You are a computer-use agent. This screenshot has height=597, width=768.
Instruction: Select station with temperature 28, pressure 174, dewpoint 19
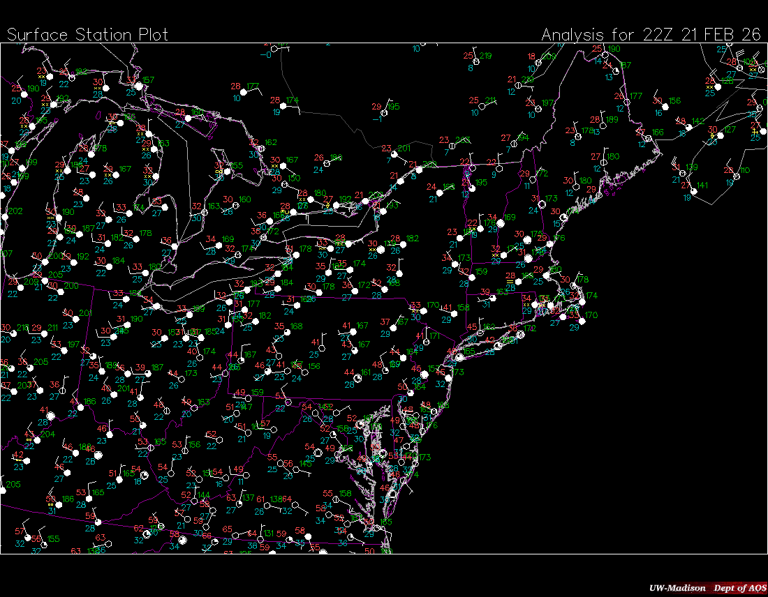pyautogui.click(x=284, y=107)
